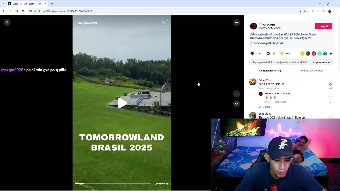Send to friends with red paper plane icon
The width and height of the screenshot is (340, 191).
point(314,54)
